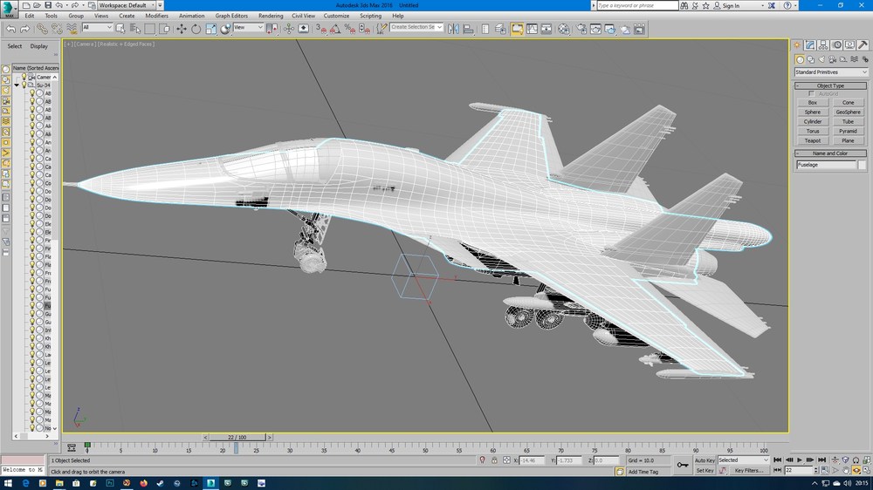This screenshot has height=490, width=873.
Task: Activate the Unlink Selection tool
Action: click(x=57, y=29)
